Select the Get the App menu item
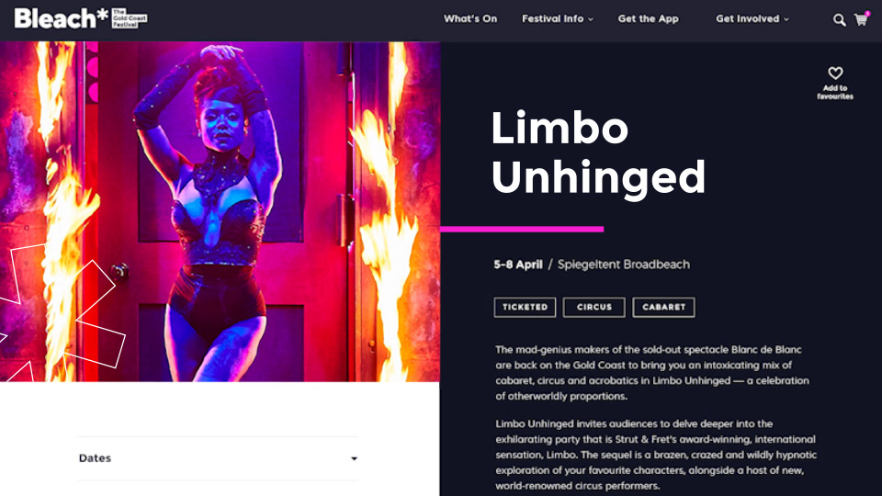The height and width of the screenshot is (496, 882). pos(648,19)
